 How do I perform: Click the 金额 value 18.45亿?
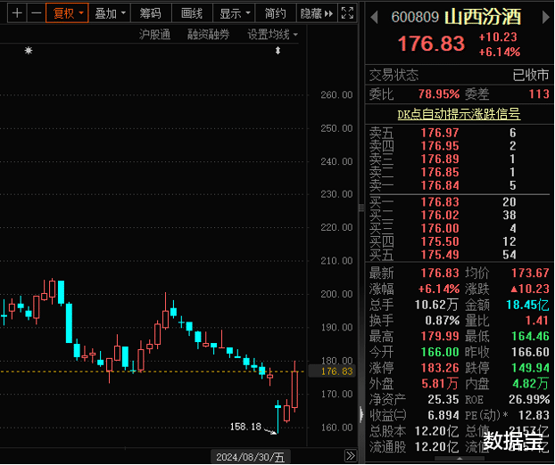click(527, 305)
